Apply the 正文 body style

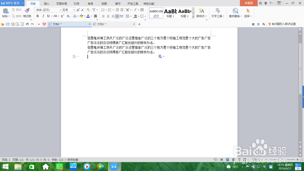point(156,13)
